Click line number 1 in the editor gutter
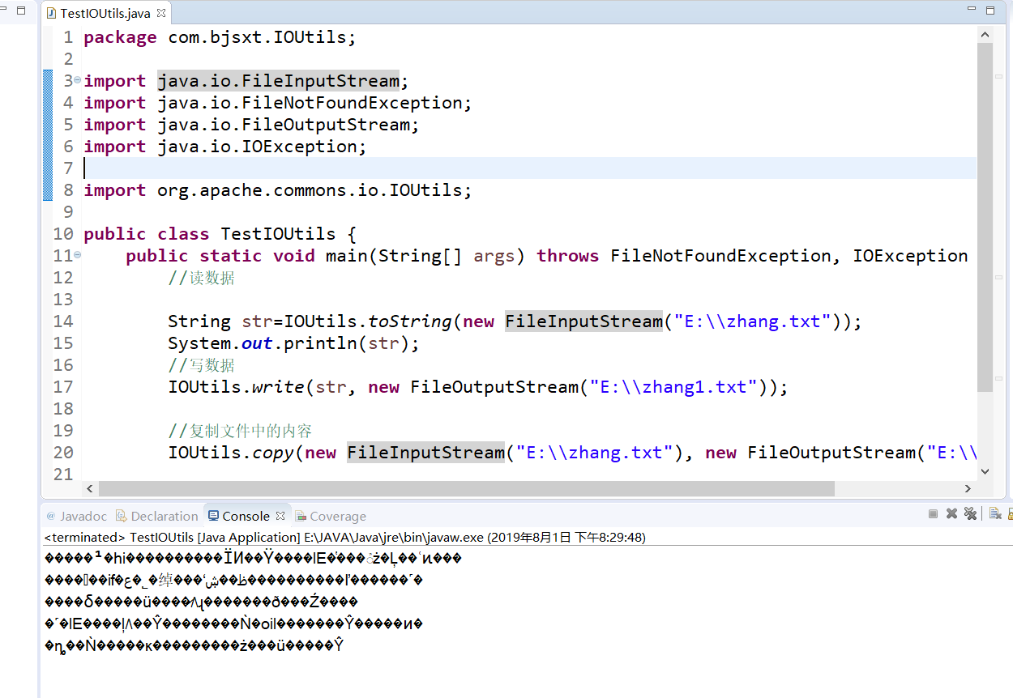Screen dimensions: 1013x698 [x=67, y=37]
